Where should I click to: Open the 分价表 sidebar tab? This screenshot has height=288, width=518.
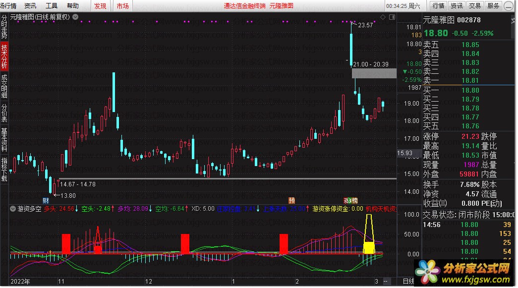4,113
